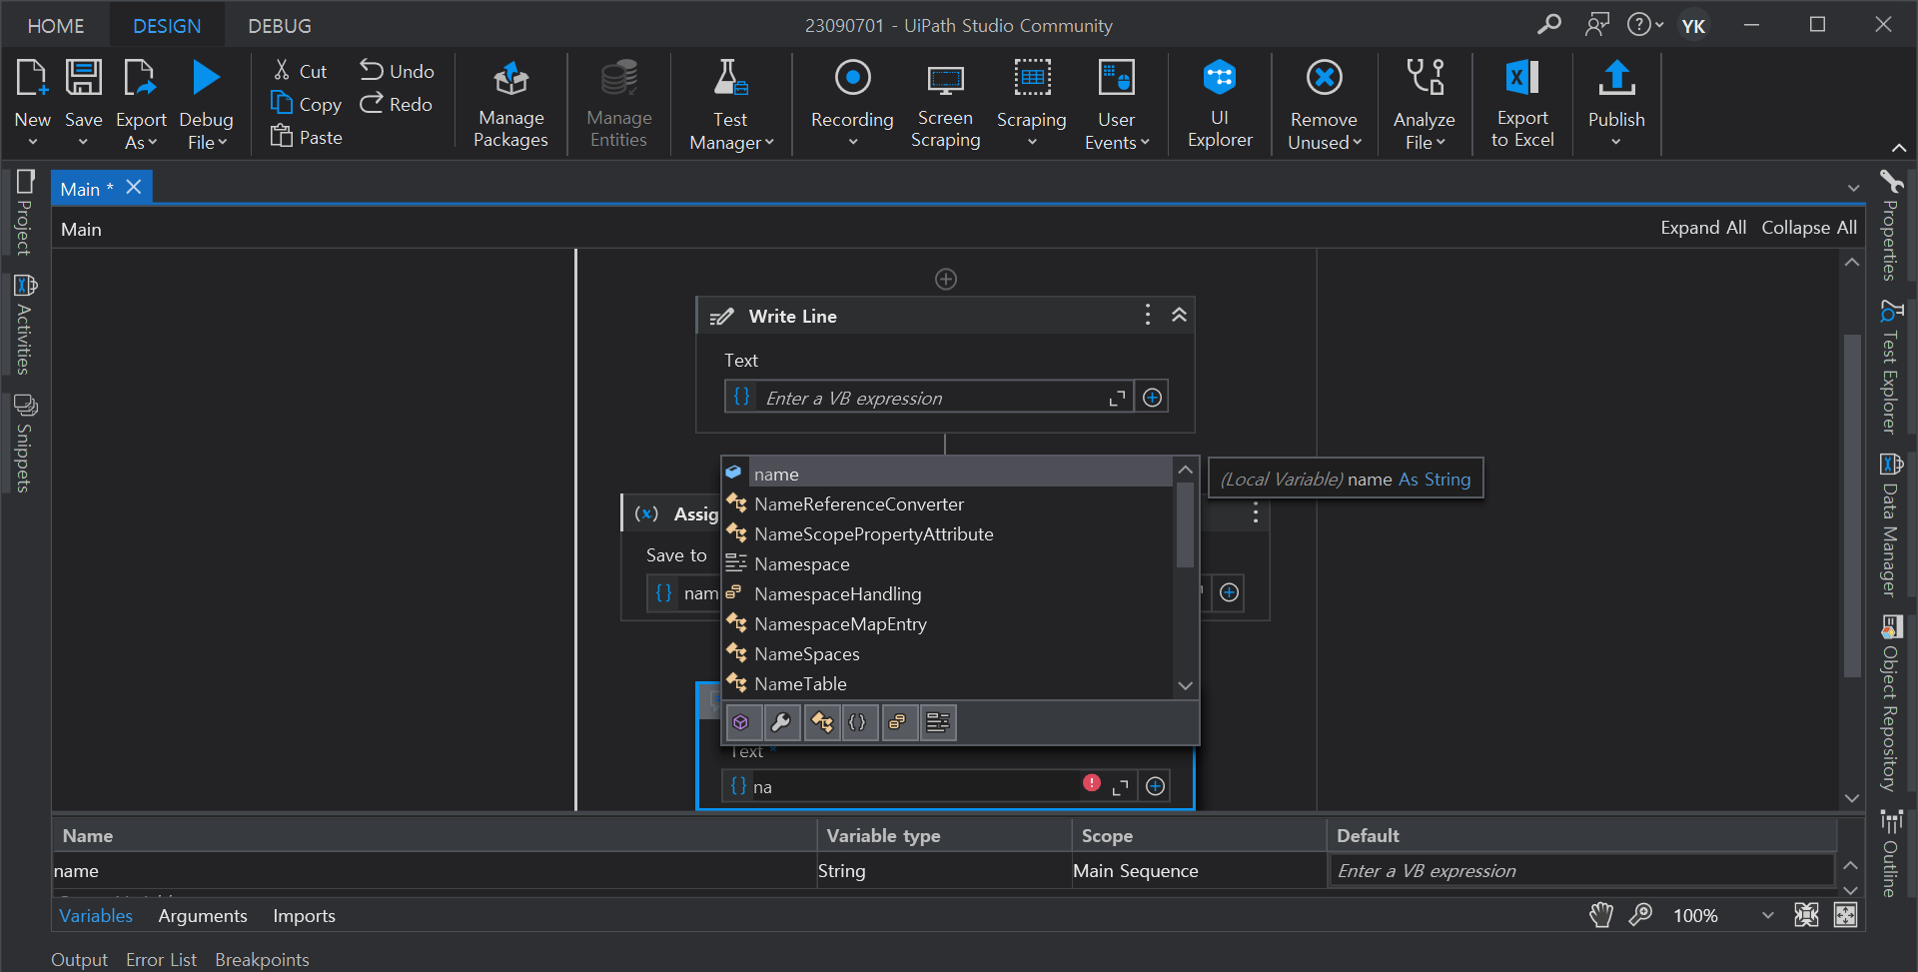Click the red error indicator icon

click(x=1091, y=783)
